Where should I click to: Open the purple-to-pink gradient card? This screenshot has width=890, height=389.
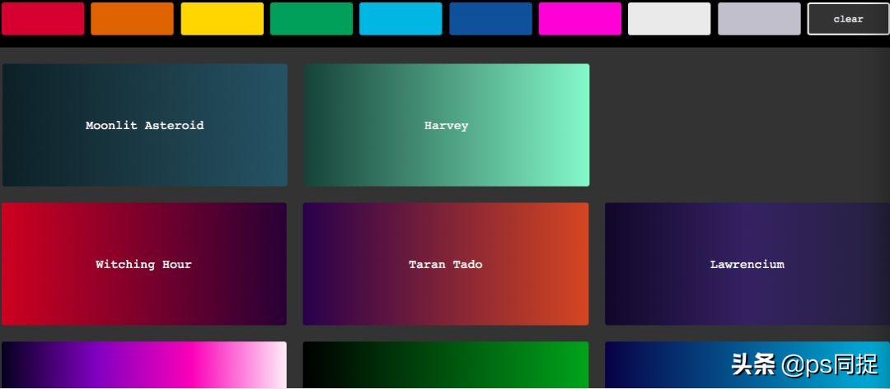144,364
